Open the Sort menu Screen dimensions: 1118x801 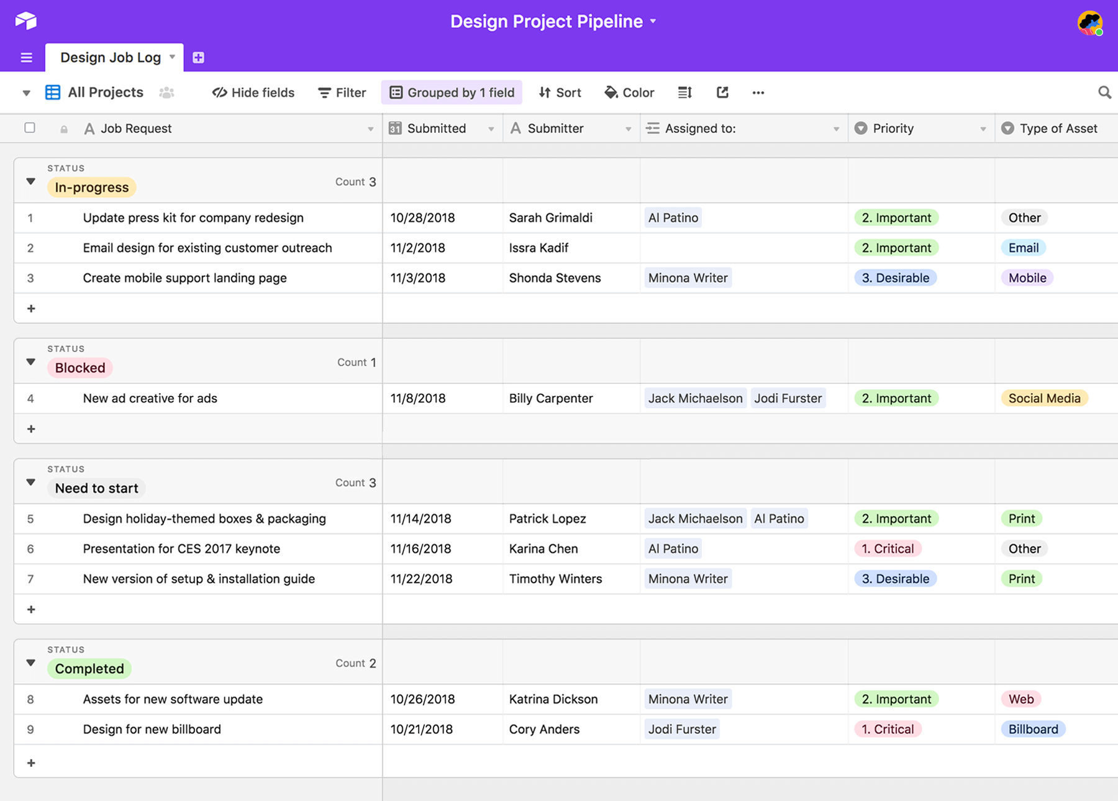(560, 93)
